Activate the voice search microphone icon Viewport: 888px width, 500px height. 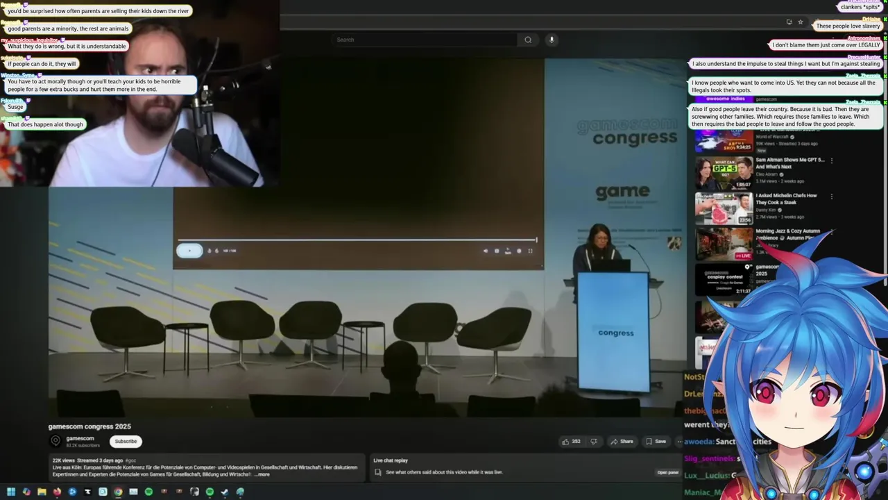click(x=552, y=40)
